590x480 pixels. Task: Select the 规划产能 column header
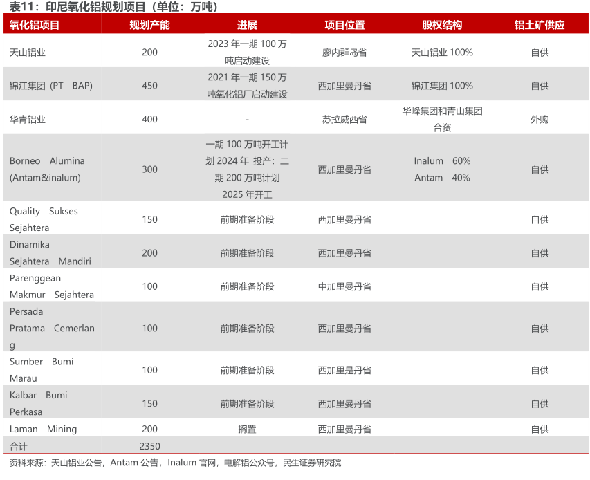(149, 25)
